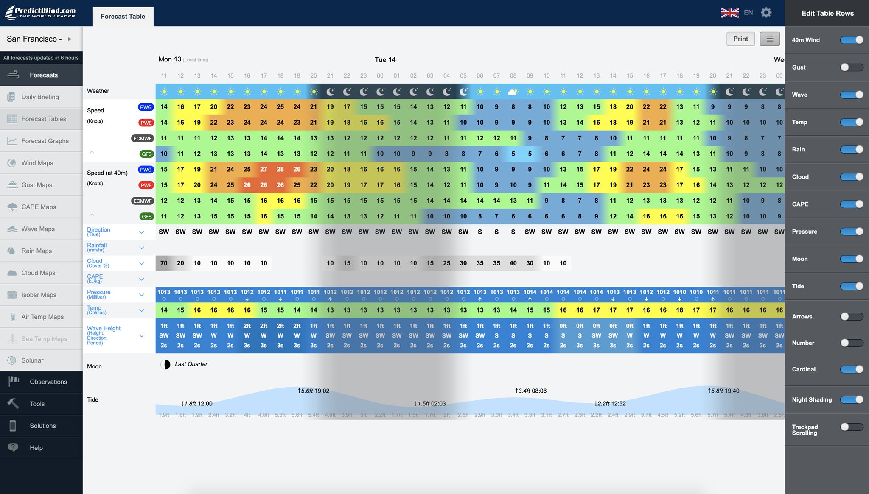Expand the CAPE row chevron

pyautogui.click(x=142, y=279)
